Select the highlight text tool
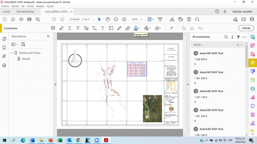The image size is (257, 144). pos(61,28)
